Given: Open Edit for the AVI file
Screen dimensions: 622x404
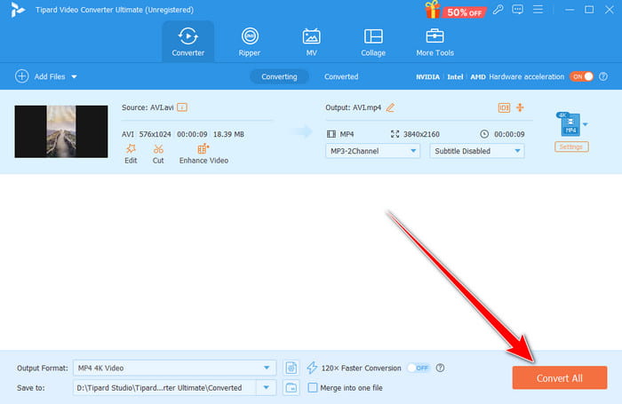Looking at the screenshot, I should coord(131,154).
